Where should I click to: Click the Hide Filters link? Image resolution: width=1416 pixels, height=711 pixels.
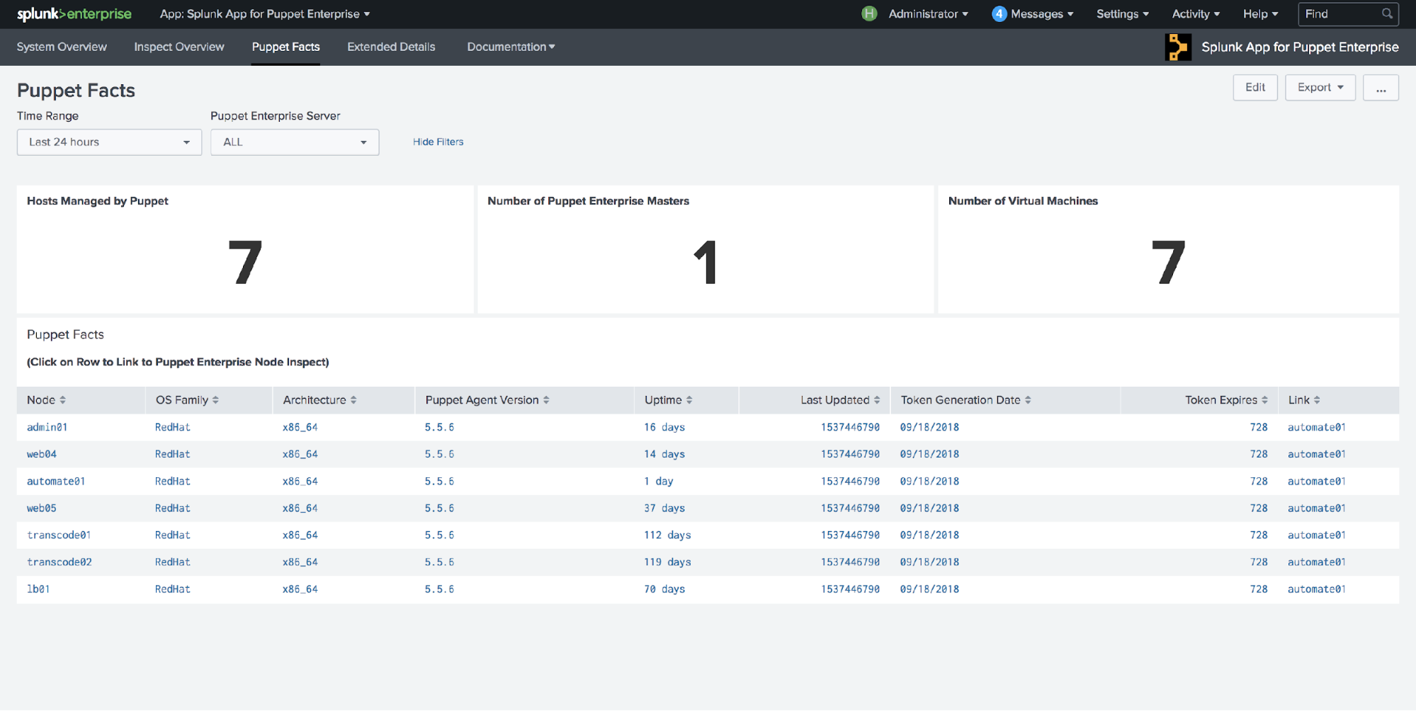click(x=438, y=142)
